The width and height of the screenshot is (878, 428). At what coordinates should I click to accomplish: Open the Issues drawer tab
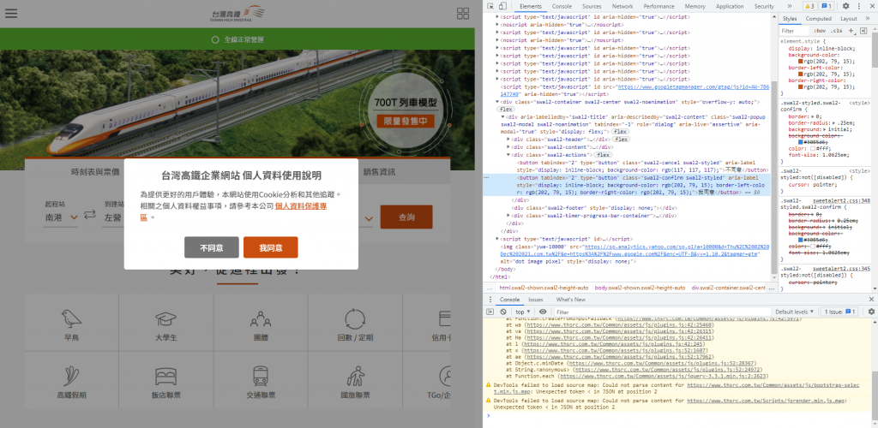tap(535, 300)
